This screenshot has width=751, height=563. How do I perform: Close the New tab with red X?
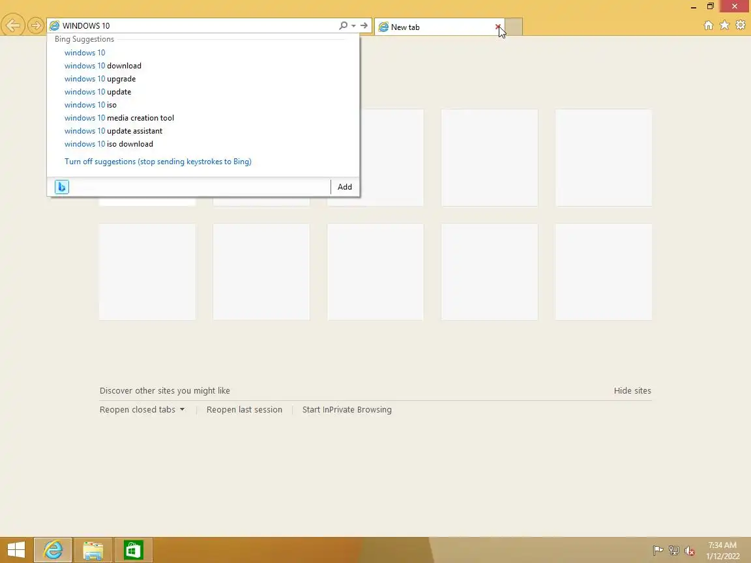497,27
